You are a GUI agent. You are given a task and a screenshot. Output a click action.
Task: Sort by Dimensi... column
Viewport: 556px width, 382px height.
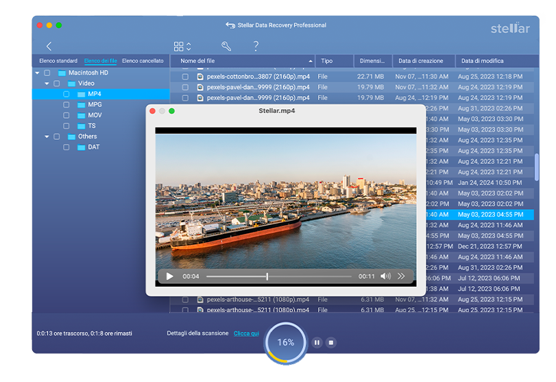point(373,61)
